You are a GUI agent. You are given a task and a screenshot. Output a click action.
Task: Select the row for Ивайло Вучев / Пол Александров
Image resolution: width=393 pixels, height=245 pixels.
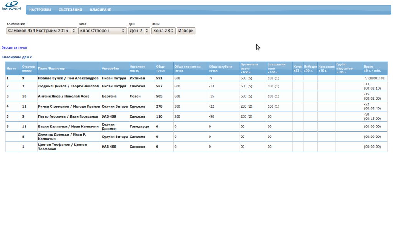coord(68,78)
